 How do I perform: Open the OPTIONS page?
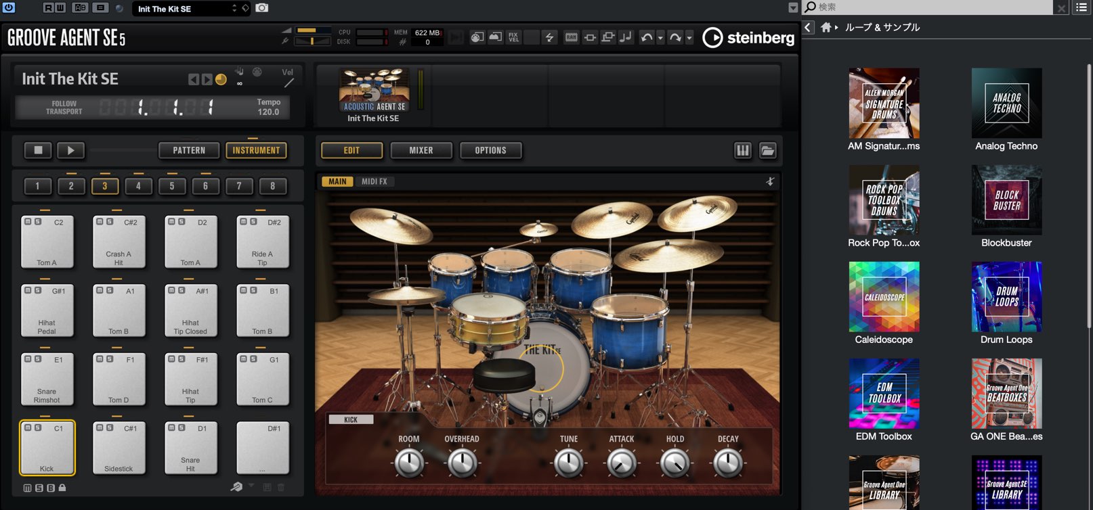(491, 150)
